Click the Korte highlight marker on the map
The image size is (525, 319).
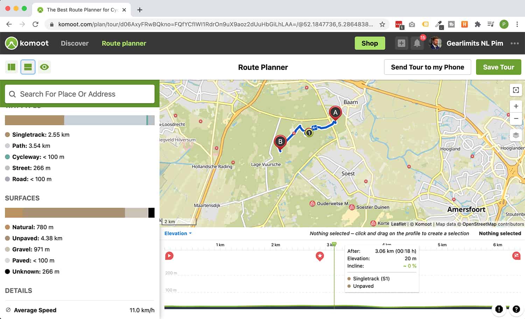point(373,223)
